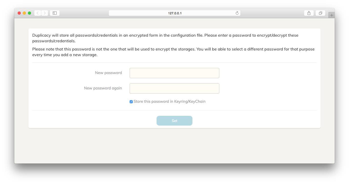Focus the New password field

click(x=174, y=73)
